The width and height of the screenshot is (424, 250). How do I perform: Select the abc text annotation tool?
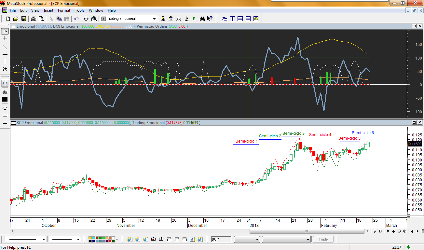tap(5, 92)
